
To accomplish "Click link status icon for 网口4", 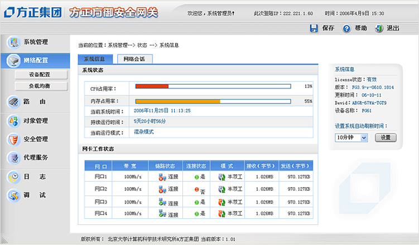I will [x=162, y=213].
